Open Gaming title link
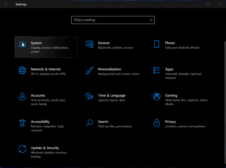This screenshot has width=226, height=168. coord(171,96)
